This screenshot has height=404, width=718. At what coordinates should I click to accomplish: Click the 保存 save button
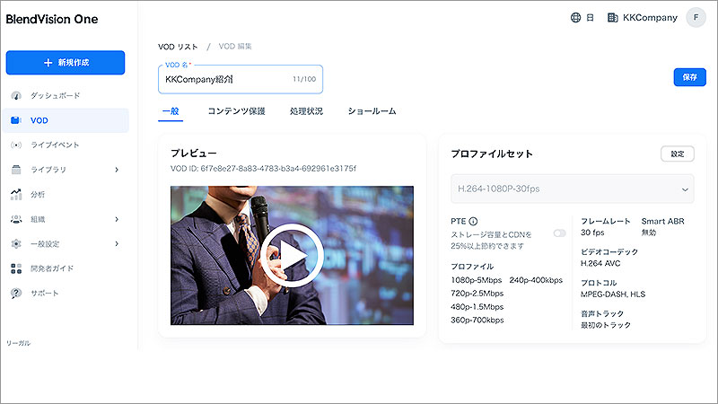click(x=689, y=77)
